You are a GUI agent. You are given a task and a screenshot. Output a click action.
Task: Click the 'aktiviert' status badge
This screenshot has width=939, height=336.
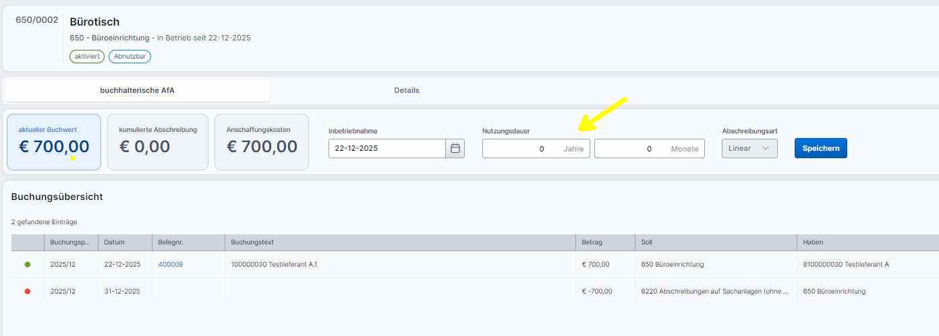point(87,57)
